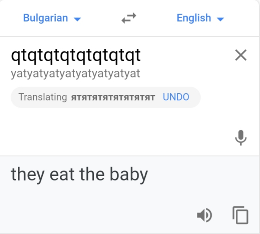Clear the entered source text

(241, 56)
